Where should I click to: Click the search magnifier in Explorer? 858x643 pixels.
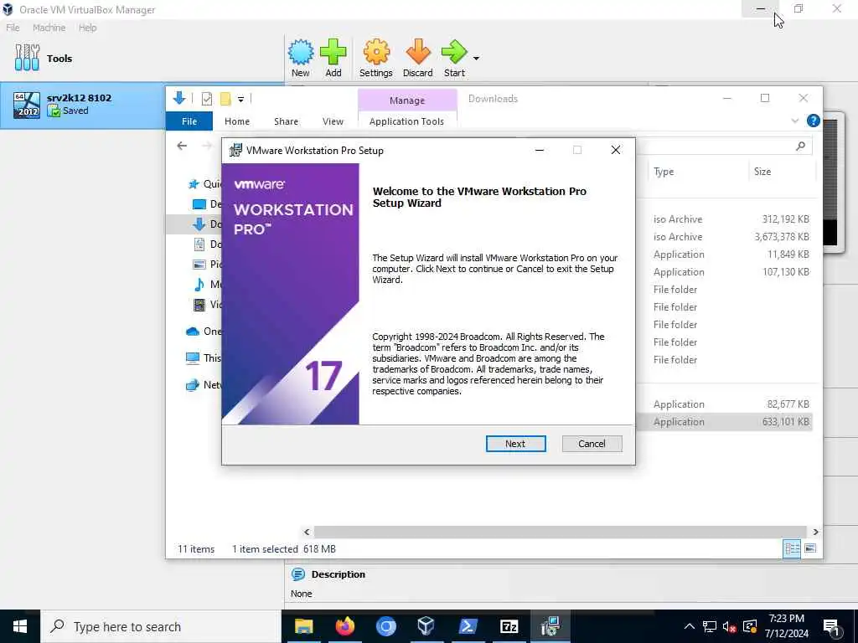click(800, 146)
